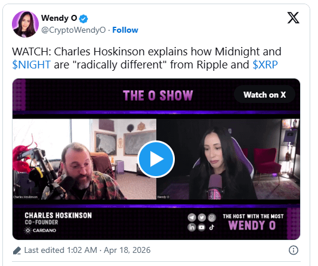318x266 pixels.
Task: Click the Telegram icon in video banner
Action: pos(192,218)
